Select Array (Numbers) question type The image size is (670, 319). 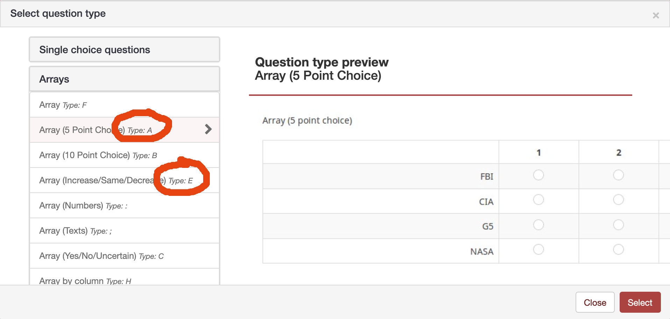coord(124,206)
